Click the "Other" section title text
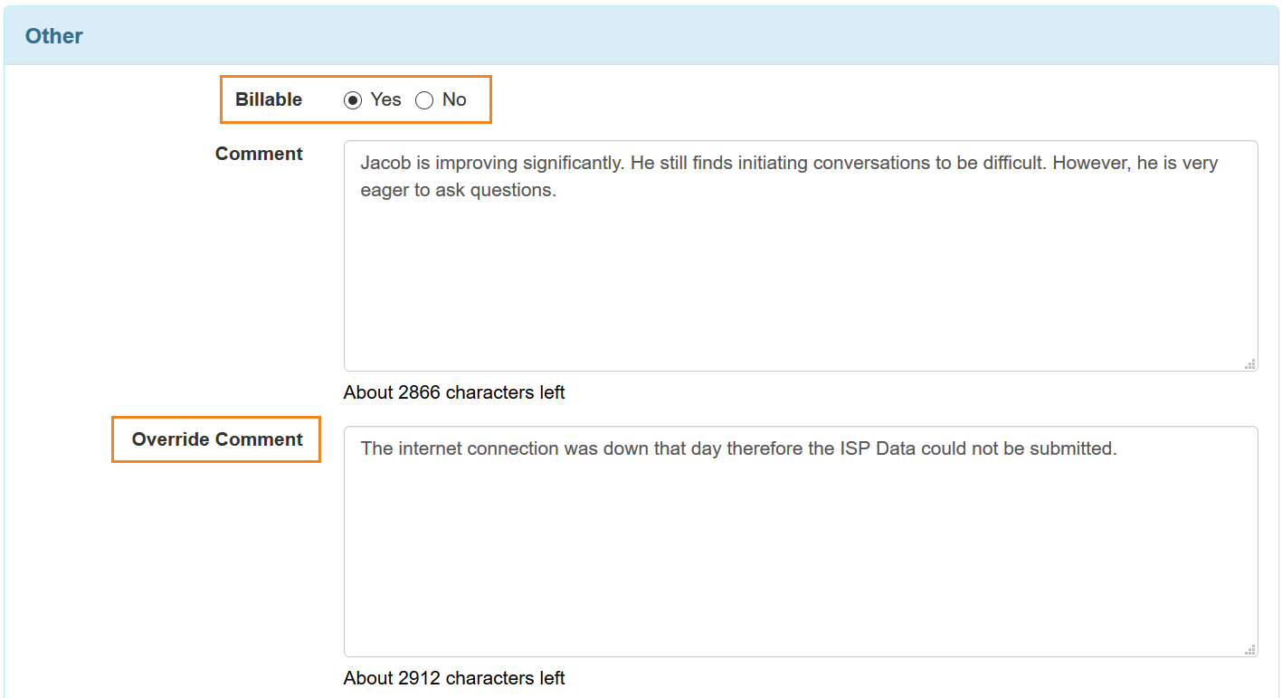 click(x=53, y=35)
